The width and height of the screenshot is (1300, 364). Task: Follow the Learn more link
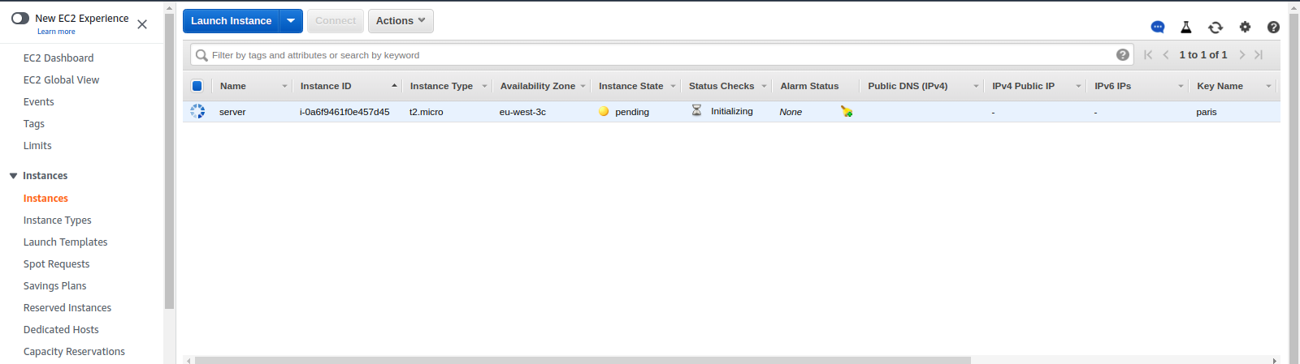click(x=56, y=32)
